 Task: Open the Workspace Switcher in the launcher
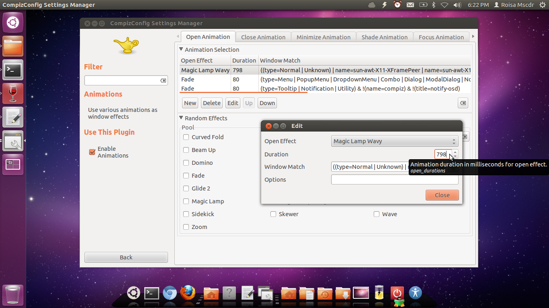point(13,164)
